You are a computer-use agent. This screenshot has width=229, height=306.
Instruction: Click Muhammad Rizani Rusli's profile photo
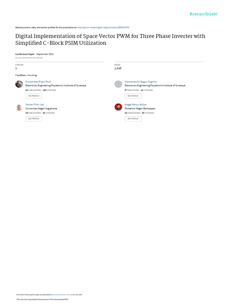coord(19,84)
